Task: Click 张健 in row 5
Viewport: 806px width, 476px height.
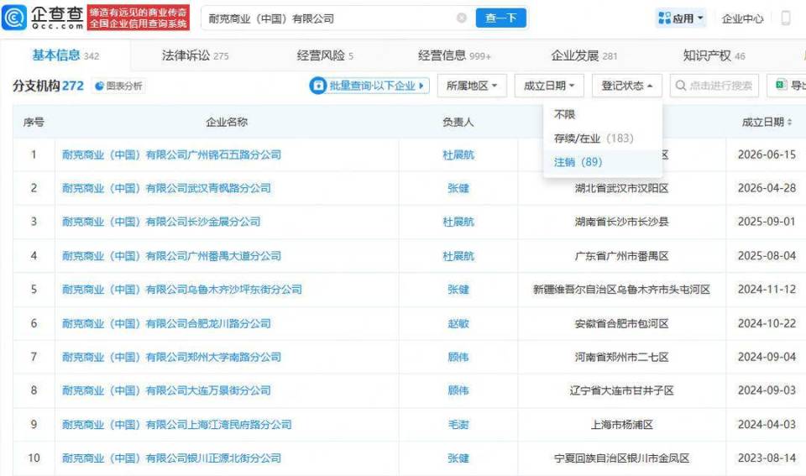Action: click(x=458, y=290)
